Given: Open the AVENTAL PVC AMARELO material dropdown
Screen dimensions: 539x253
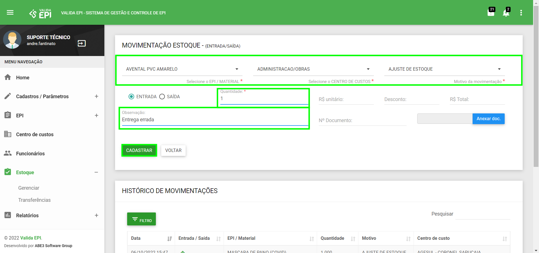Looking at the screenshot, I should pyautogui.click(x=182, y=69).
